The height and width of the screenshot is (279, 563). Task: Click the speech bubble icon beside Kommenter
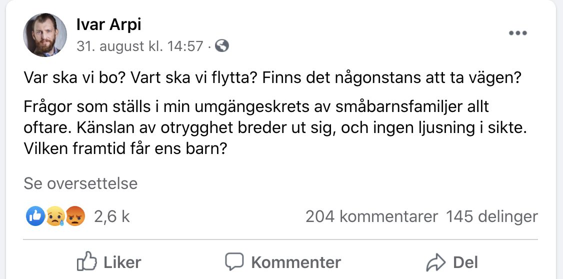coord(234,262)
